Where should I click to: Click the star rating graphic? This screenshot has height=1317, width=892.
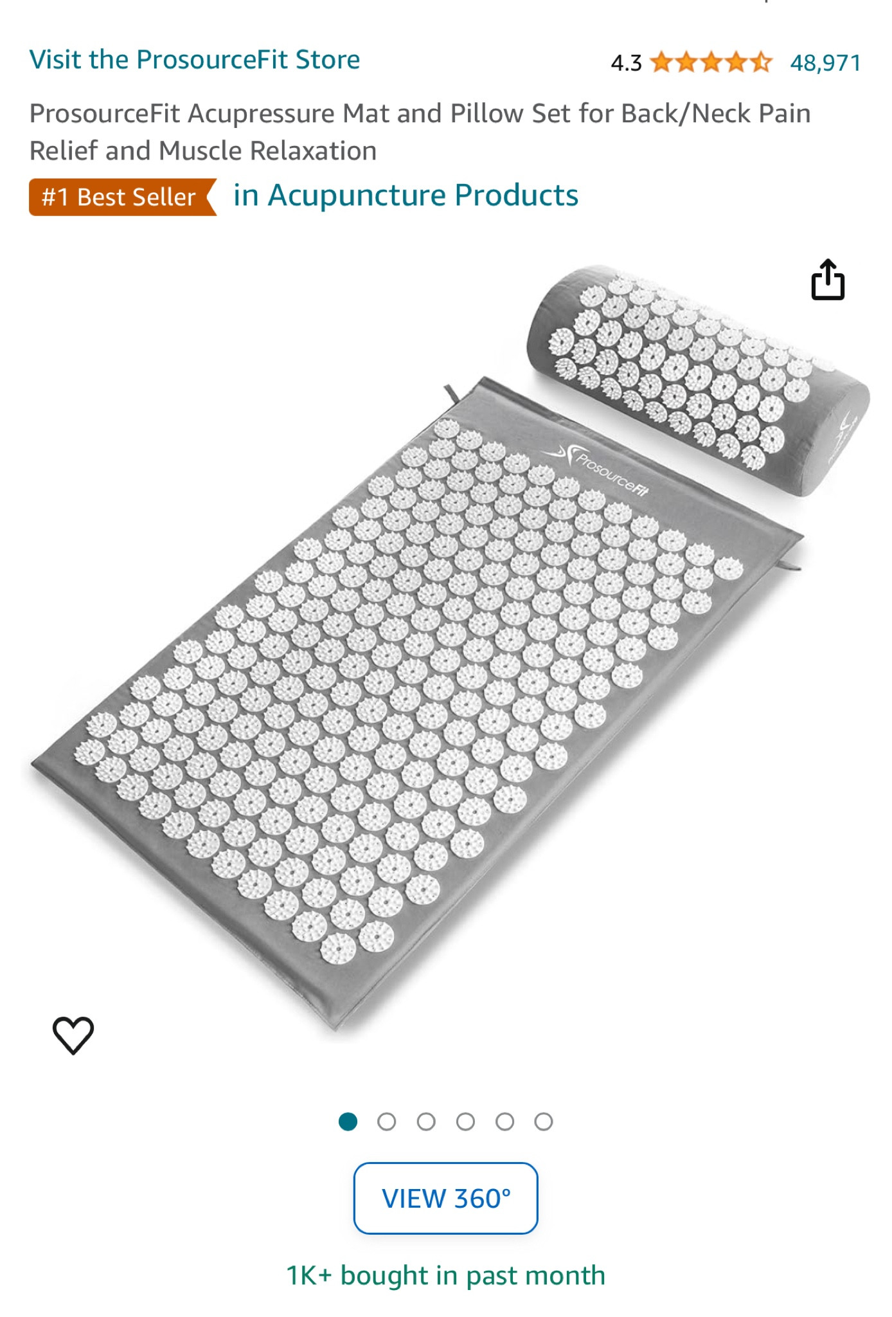711,62
